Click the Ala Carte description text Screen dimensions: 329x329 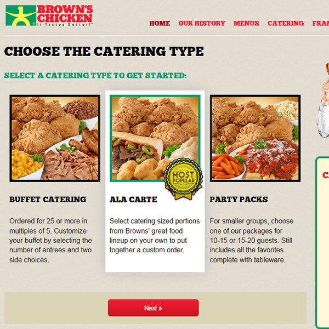coord(155,235)
